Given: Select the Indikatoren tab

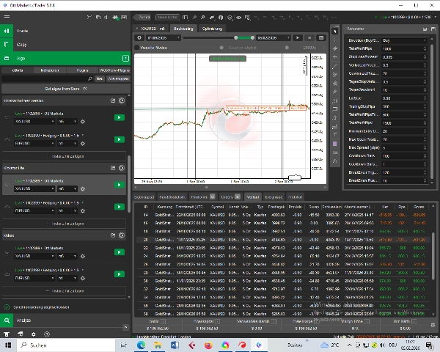Looking at the screenshot, I should [x=50, y=68].
